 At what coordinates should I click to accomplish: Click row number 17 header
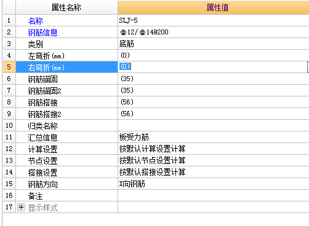9,207
